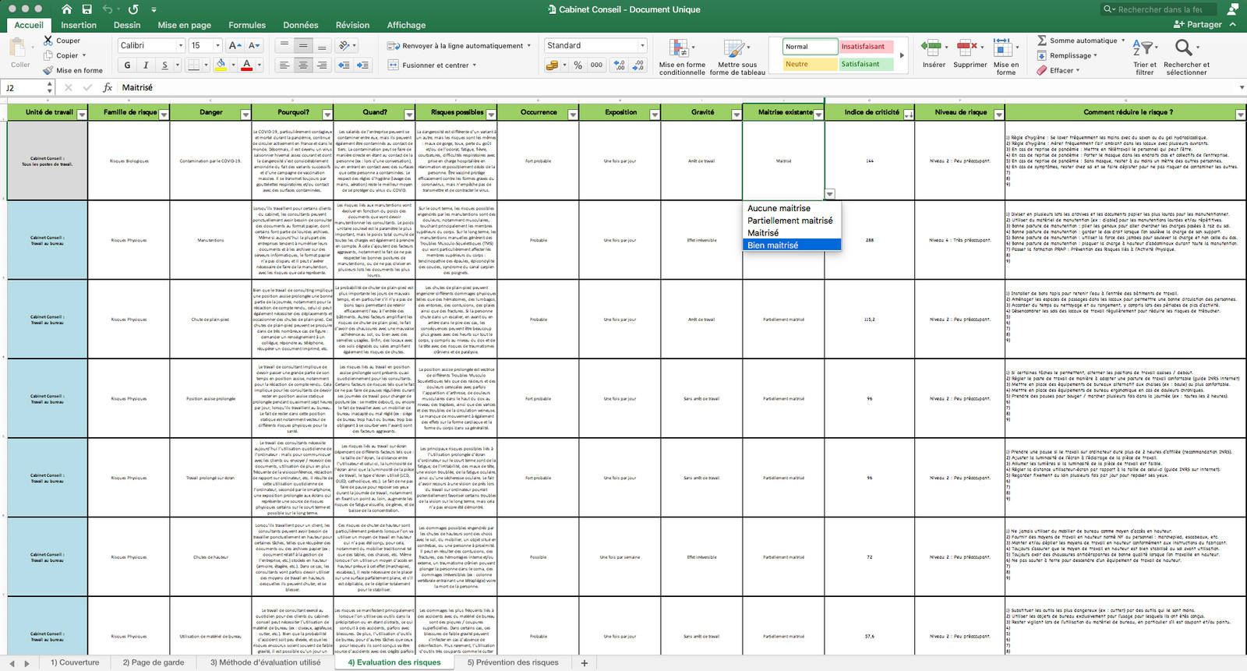Toggle Underline formatting
This screenshot has width=1247, height=671.
164,65
